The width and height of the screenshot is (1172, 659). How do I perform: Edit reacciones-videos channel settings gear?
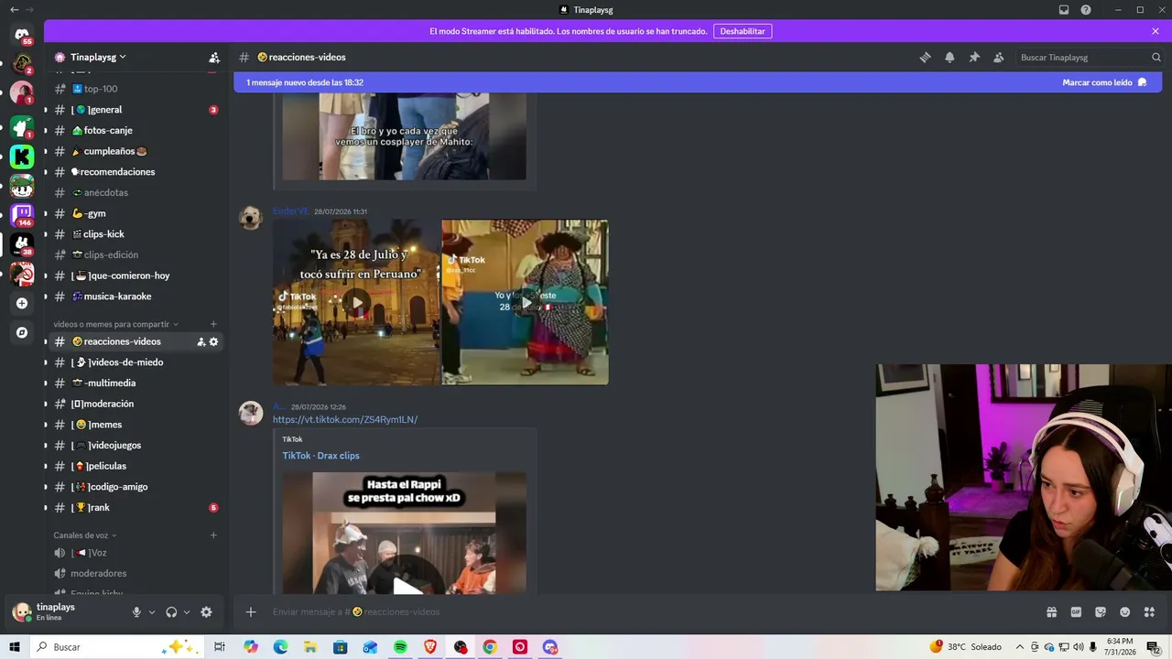coord(213,341)
